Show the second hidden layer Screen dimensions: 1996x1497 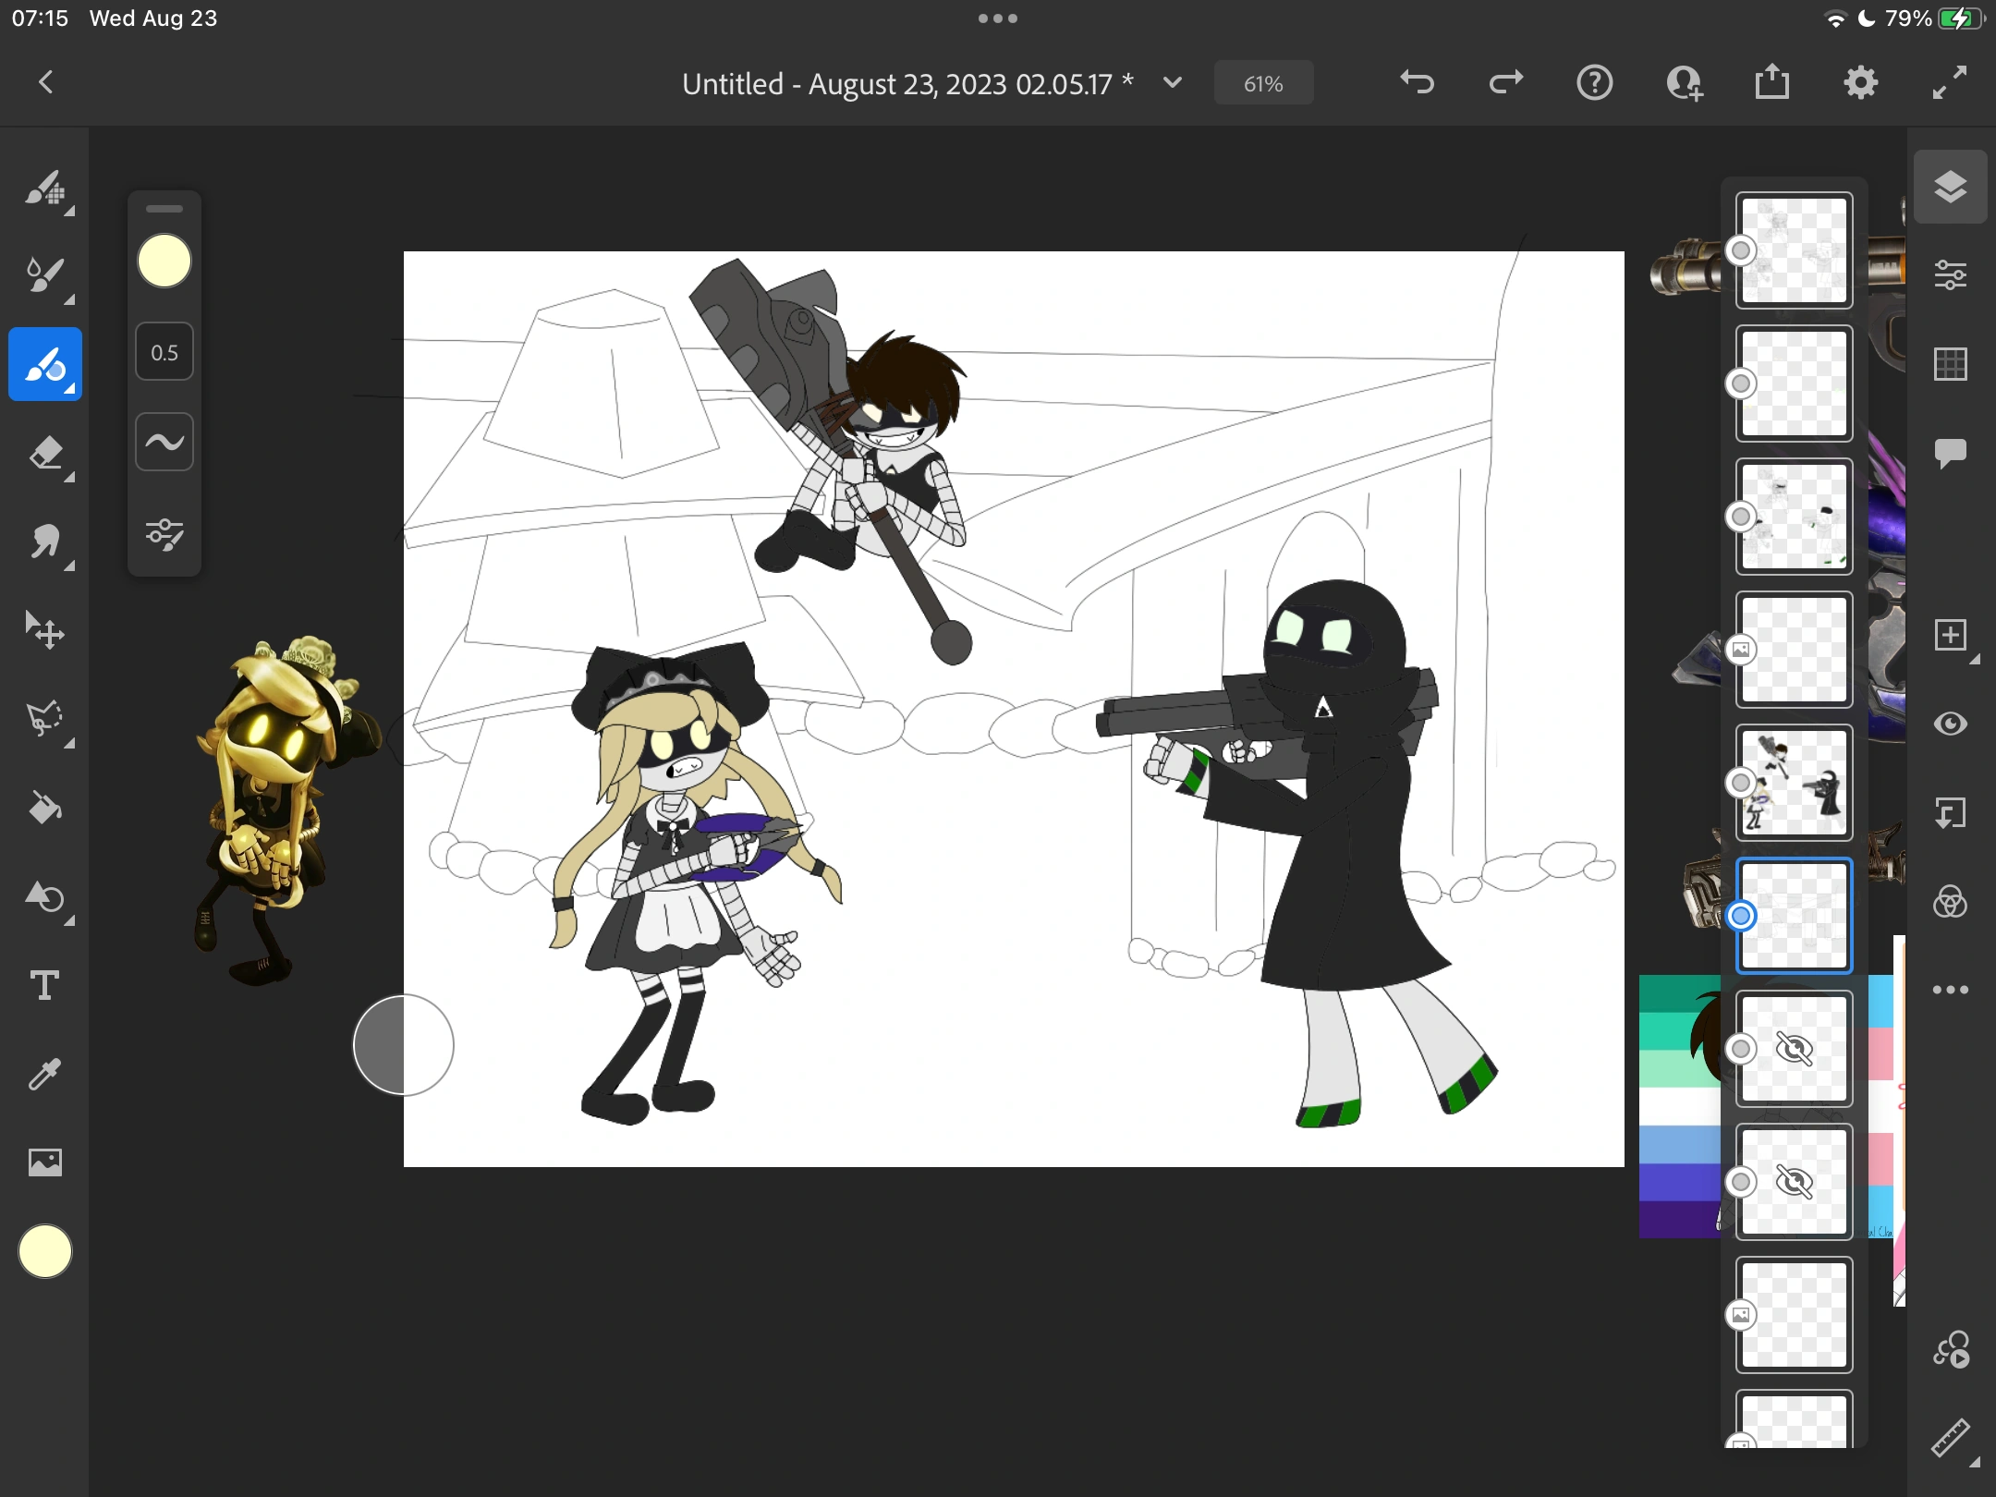[1793, 1183]
